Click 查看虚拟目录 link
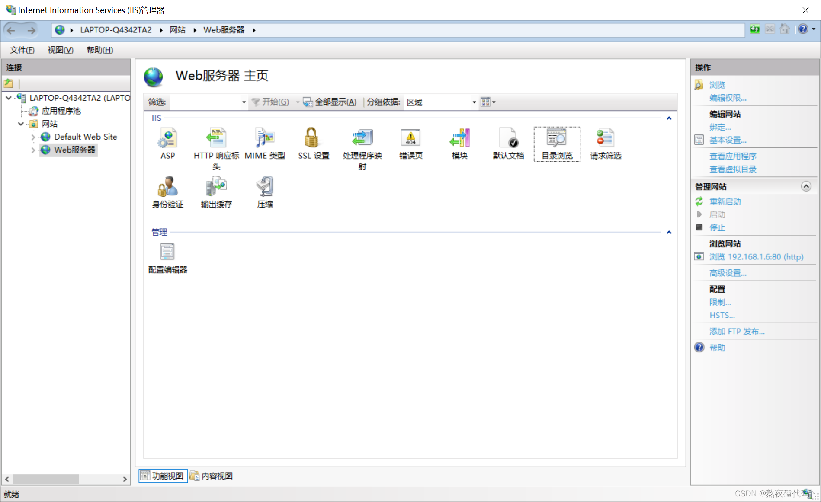Viewport: 821px width, 502px height. [x=733, y=169]
